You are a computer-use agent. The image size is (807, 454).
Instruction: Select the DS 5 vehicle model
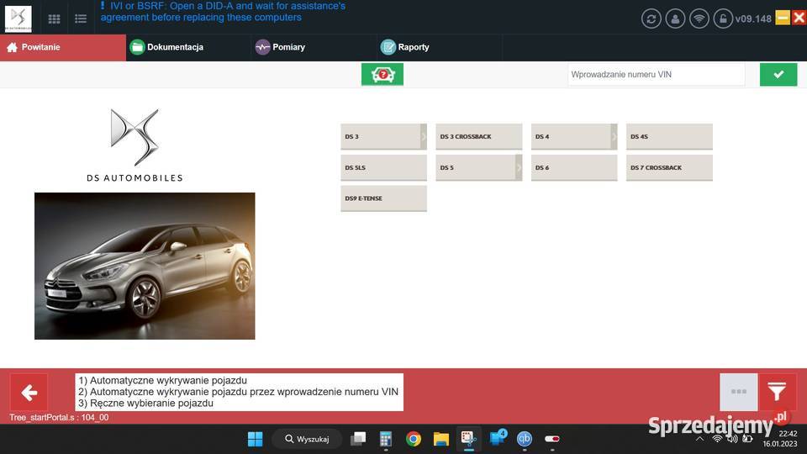pos(476,167)
